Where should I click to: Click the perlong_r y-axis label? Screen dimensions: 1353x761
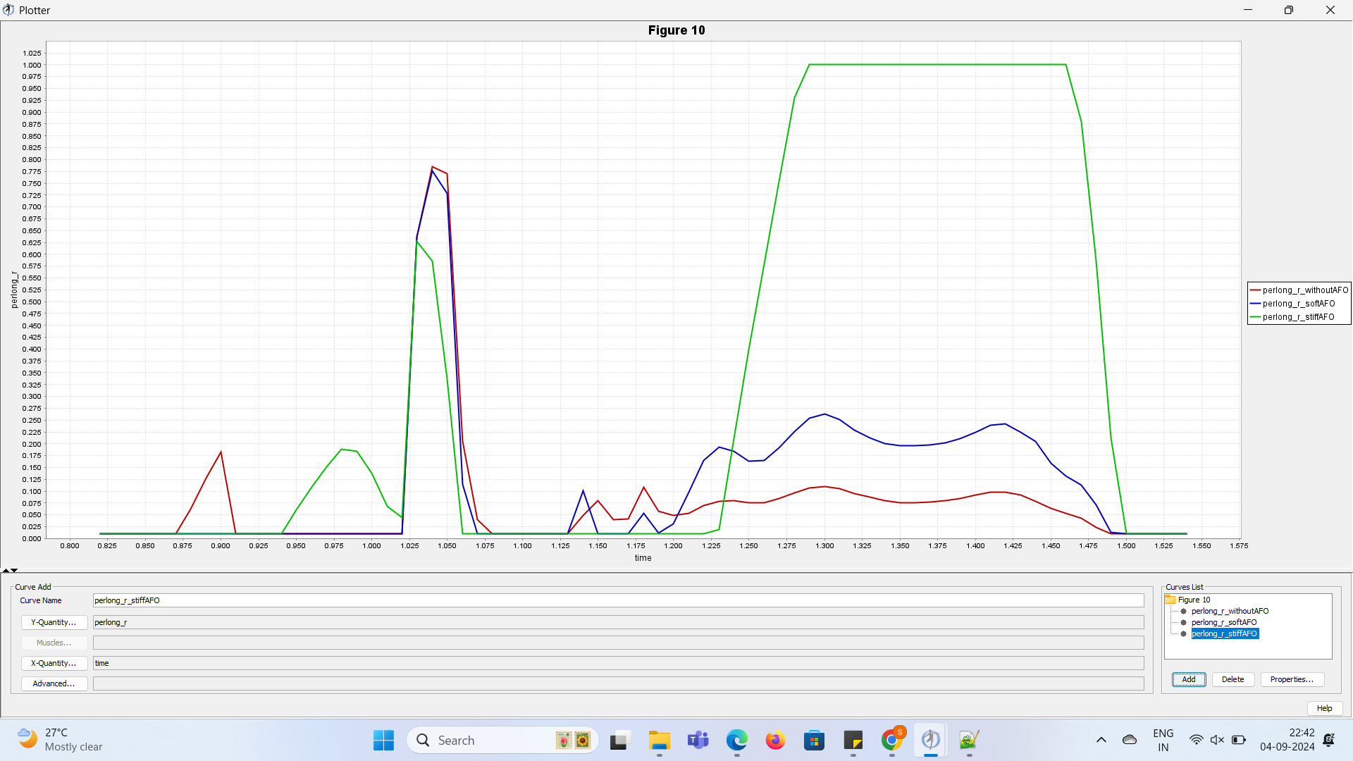coord(14,290)
